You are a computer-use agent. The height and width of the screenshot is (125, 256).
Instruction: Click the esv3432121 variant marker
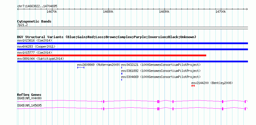(122, 68)
